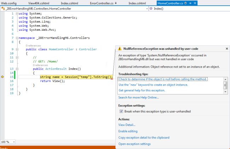Screen dimensions: 230x149
Task: Click the class icon before HomeController namespace path
Action: coord(3,8)
